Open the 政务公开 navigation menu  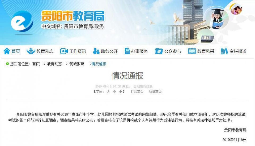pos(109,51)
